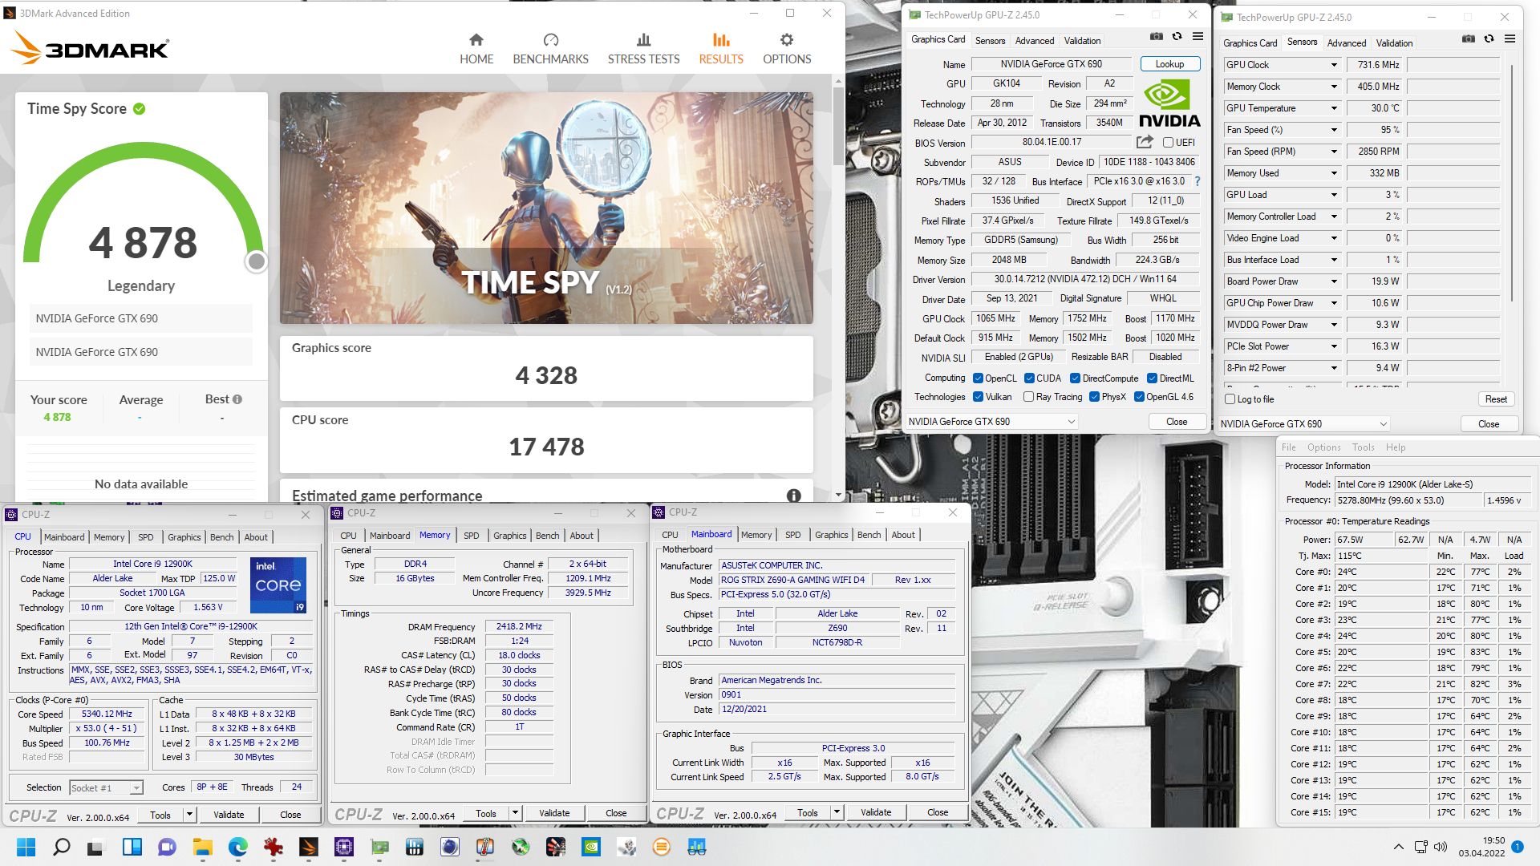Toggle the UEFI checkbox in GPU-Z
This screenshot has height=866, width=1540.
coord(1168,143)
